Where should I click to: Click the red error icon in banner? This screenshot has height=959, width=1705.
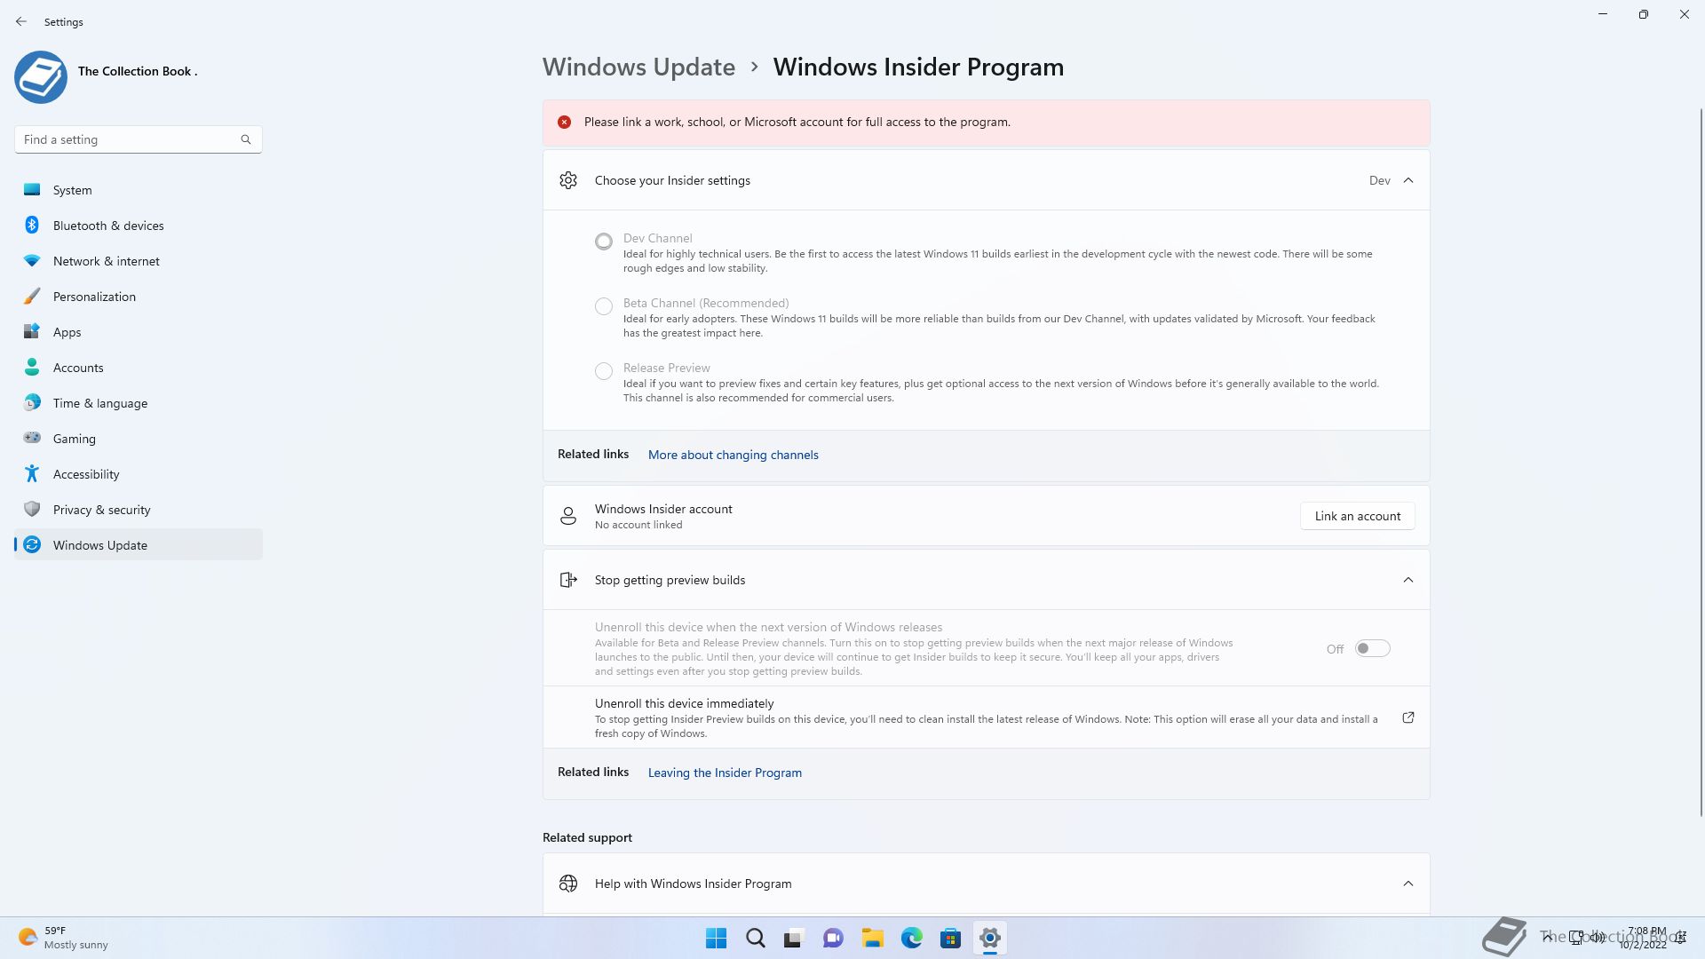(564, 122)
